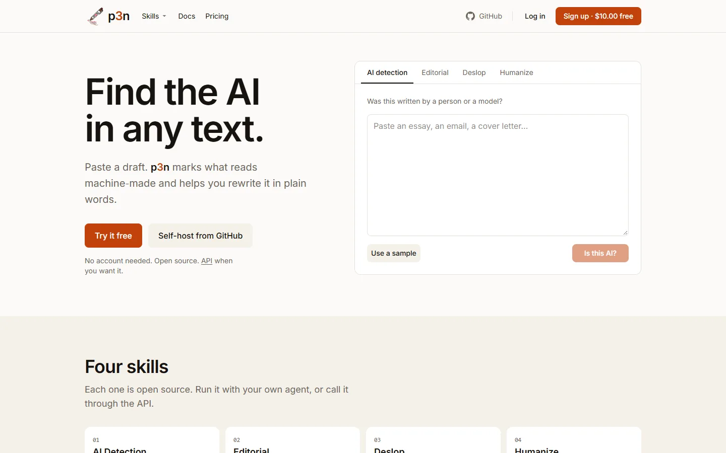Click the Use a sample button
Viewport: 726px width, 453px height.
coord(394,253)
